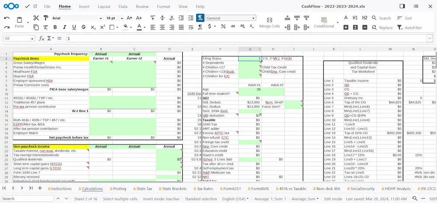The height and width of the screenshot is (203, 437).
Task: Decrease font size with A-down icon
Action: (x=139, y=18)
